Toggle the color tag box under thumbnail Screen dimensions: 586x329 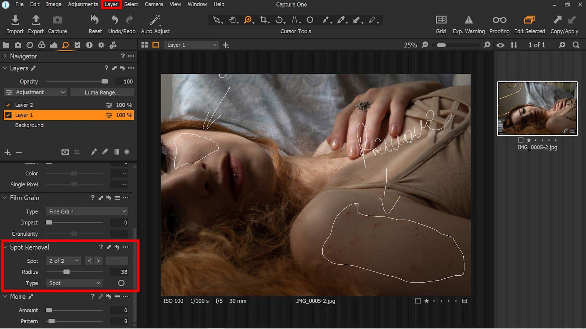[520, 140]
